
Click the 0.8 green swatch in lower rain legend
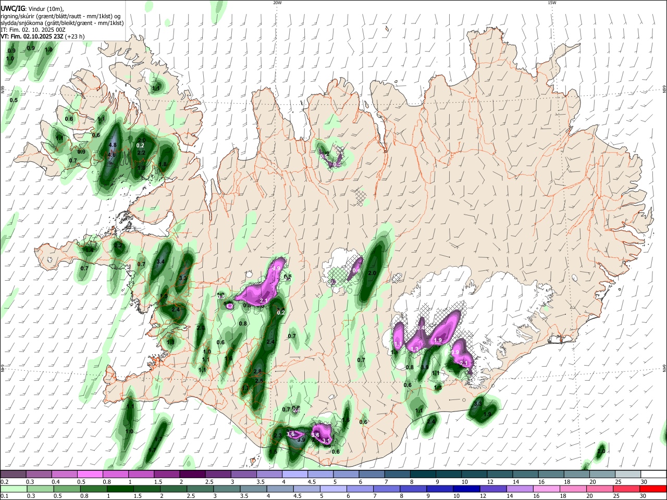93,489
